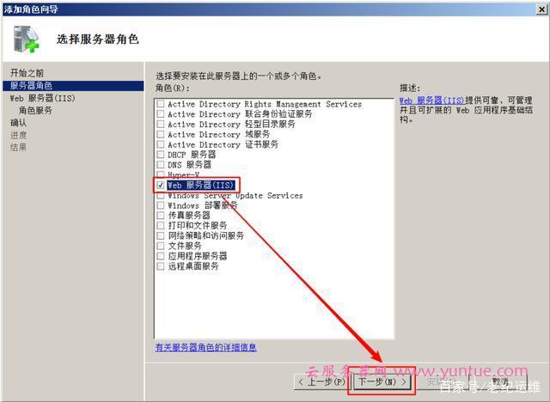Check Windows Server Update Services
The width and height of the screenshot is (550, 402).
click(x=161, y=196)
